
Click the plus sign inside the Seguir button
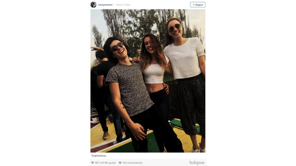pyautogui.click(x=194, y=5)
